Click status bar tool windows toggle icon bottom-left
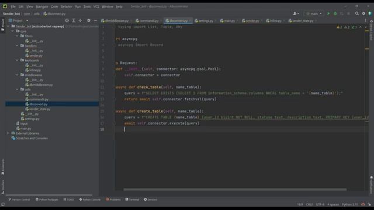This screenshot has height=210, width=374. 3,205
